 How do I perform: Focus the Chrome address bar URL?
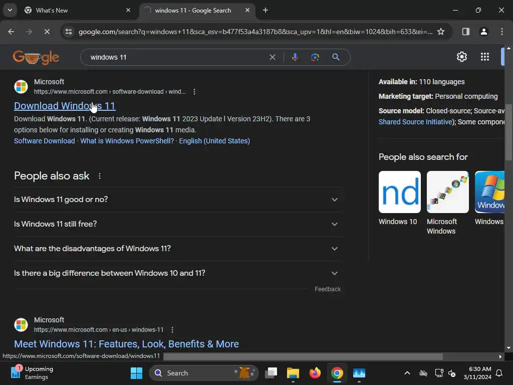[x=255, y=32]
